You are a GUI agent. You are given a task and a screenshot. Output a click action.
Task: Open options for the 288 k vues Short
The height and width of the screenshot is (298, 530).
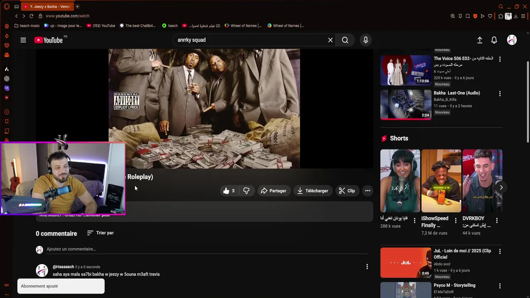pos(414,221)
